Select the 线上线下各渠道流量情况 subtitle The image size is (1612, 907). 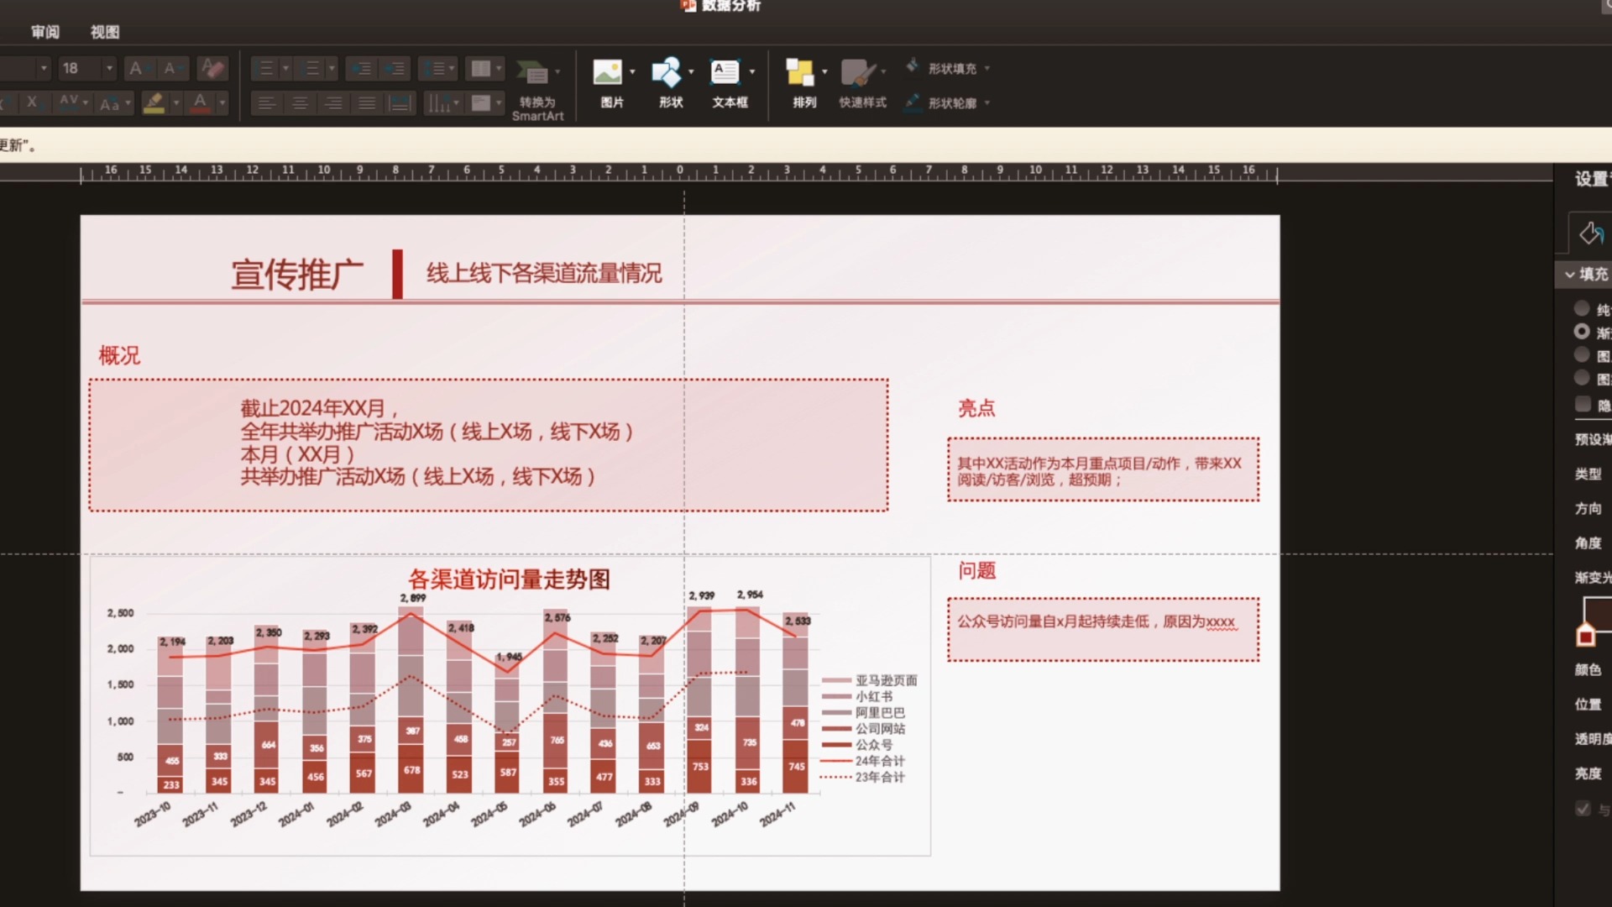[544, 273]
